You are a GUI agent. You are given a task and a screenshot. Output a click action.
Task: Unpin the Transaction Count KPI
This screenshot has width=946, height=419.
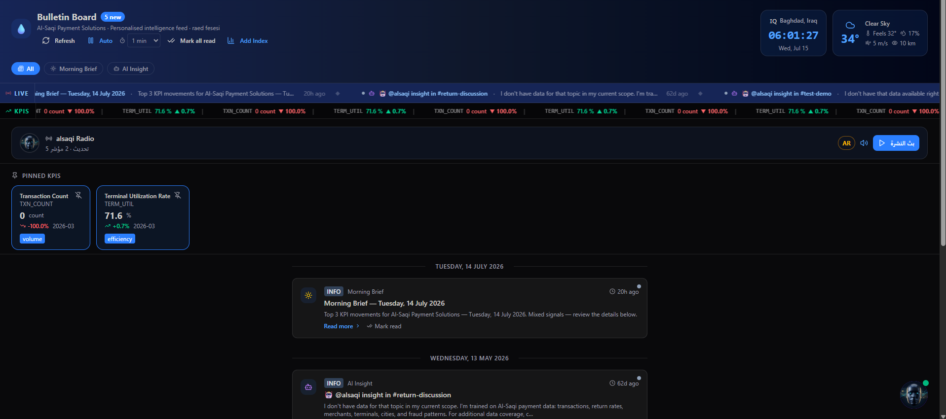coord(78,195)
